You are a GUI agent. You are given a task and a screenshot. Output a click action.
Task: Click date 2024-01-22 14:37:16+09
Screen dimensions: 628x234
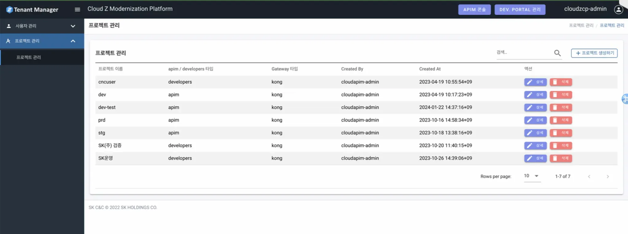(446, 107)
